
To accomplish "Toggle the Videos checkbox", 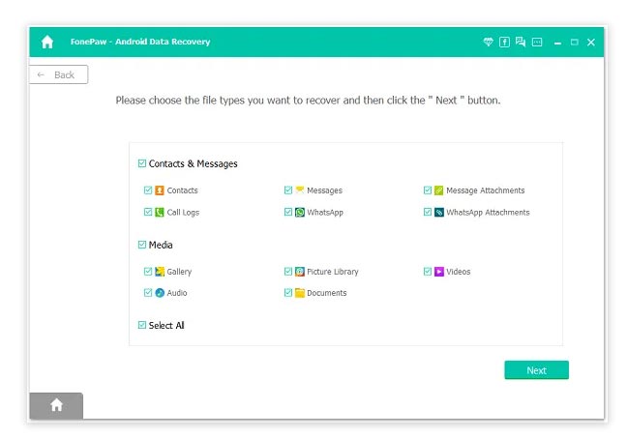I will pos(428,272).
